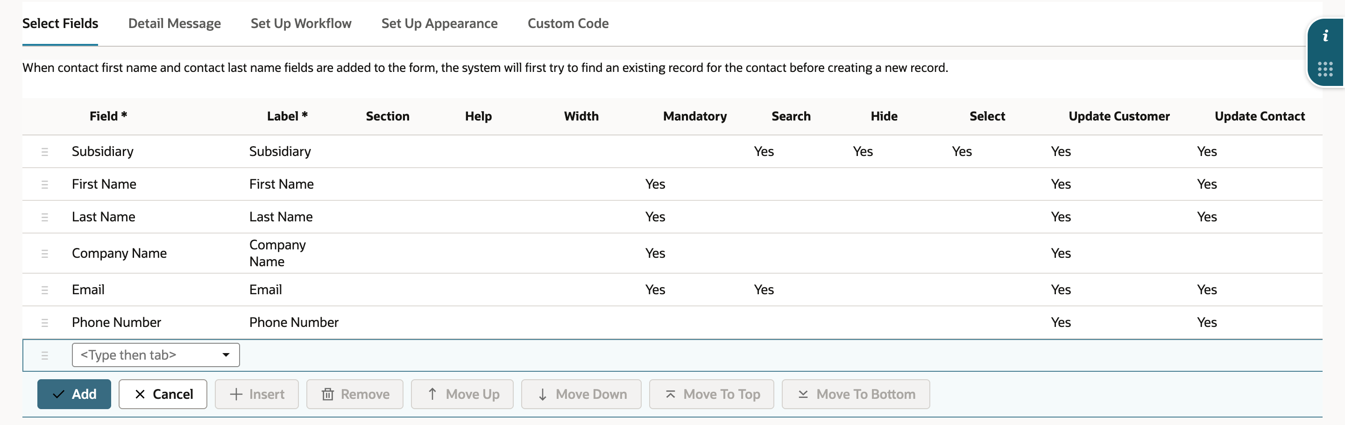Screen dimensions: 1345x425
Task: Click the Insert button
Action: 256,394
